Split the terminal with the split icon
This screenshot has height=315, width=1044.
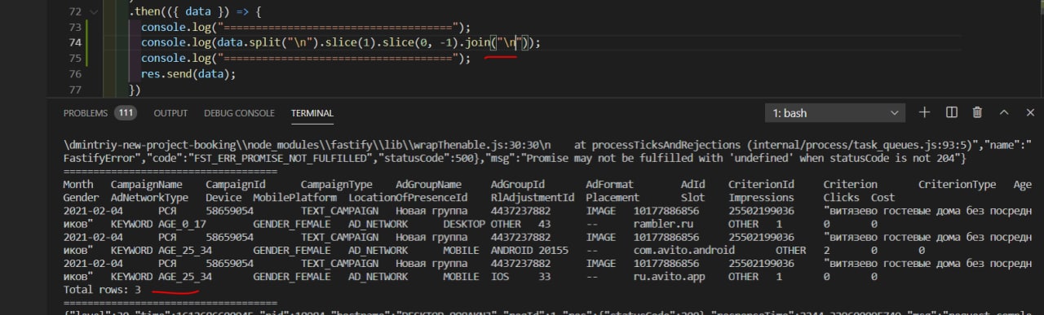(951, 112)
